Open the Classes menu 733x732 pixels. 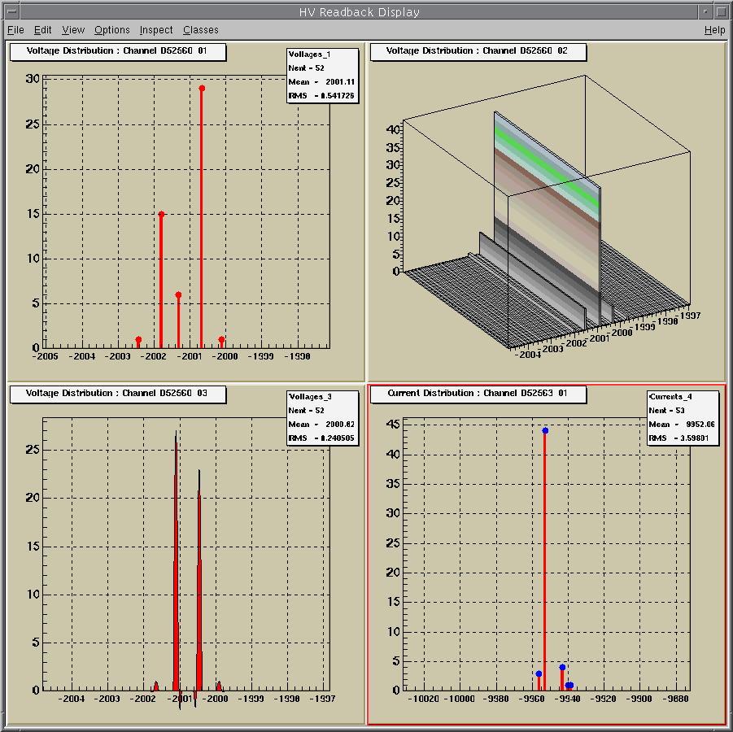click(201, 30)
